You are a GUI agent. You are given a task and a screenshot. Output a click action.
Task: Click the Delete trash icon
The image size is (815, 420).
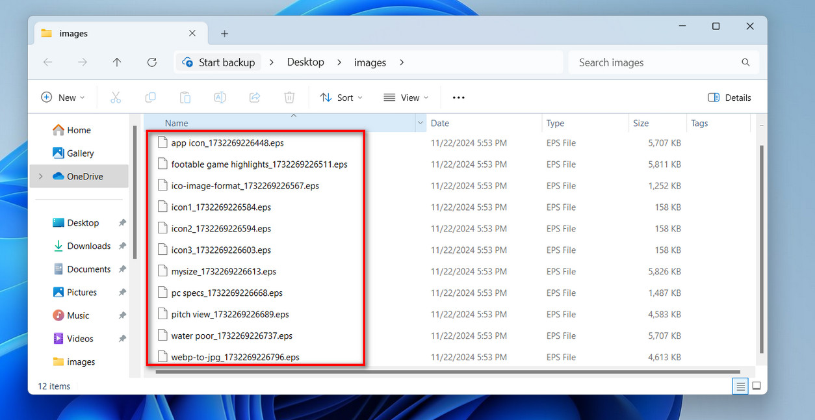click(289, 98)
